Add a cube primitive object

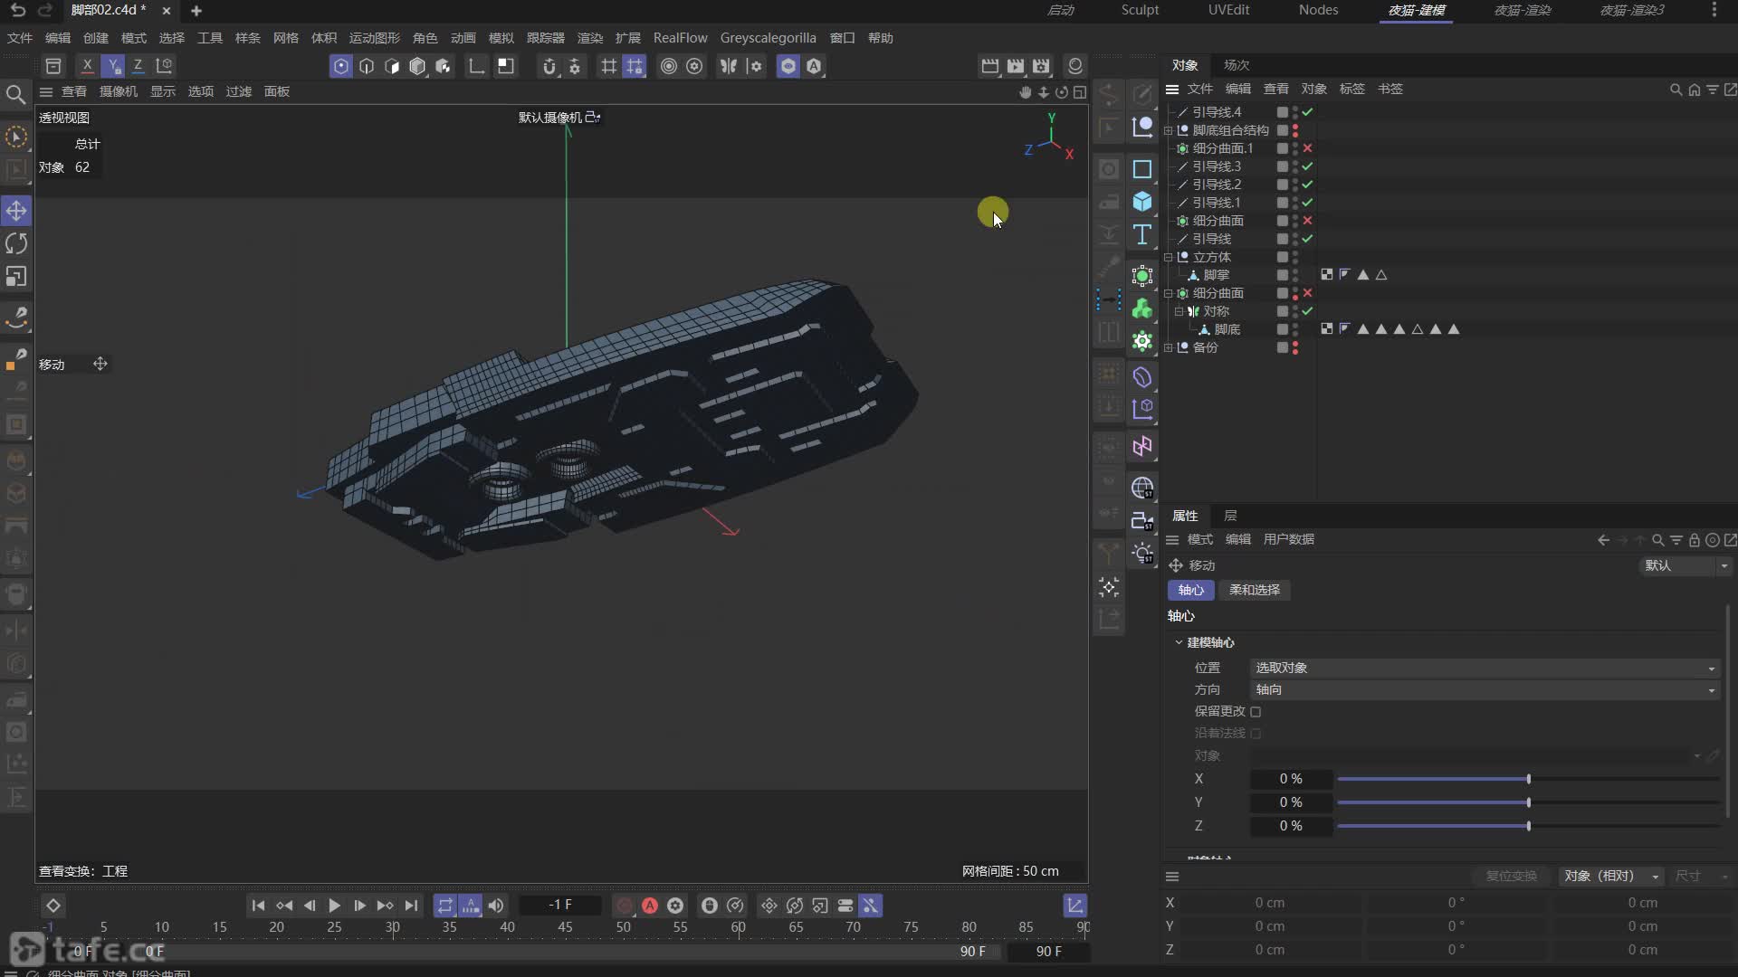click(x=1142, y=202)
